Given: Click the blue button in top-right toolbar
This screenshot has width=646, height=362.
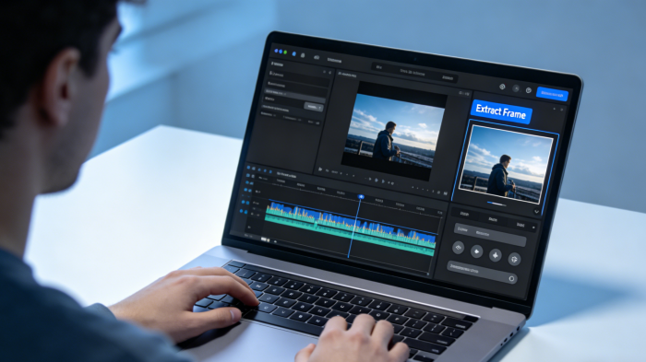Looking at the screenshot, I should coord(552,94).
